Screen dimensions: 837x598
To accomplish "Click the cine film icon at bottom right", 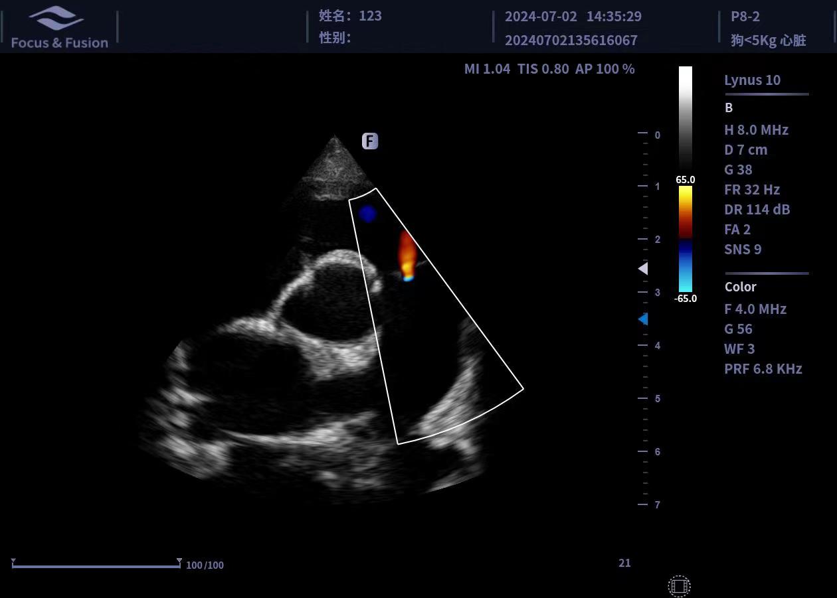I will (679, 586).
